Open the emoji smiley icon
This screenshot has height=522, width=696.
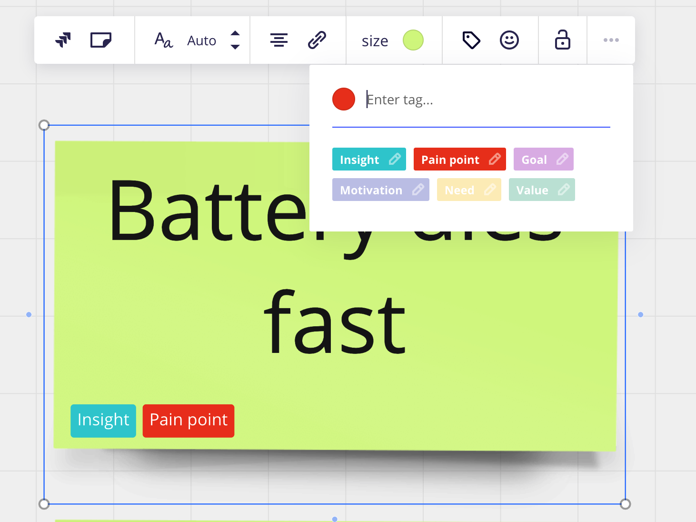click(x=509, y=40)
